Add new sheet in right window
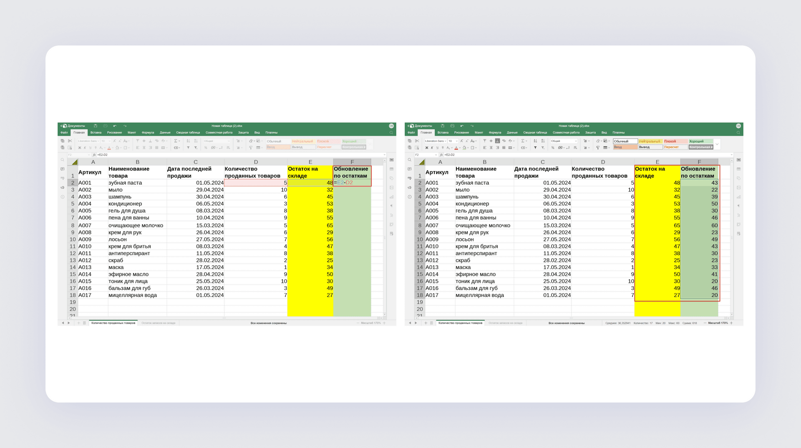Screen dimensions: 801x448 tap(426, 323)
